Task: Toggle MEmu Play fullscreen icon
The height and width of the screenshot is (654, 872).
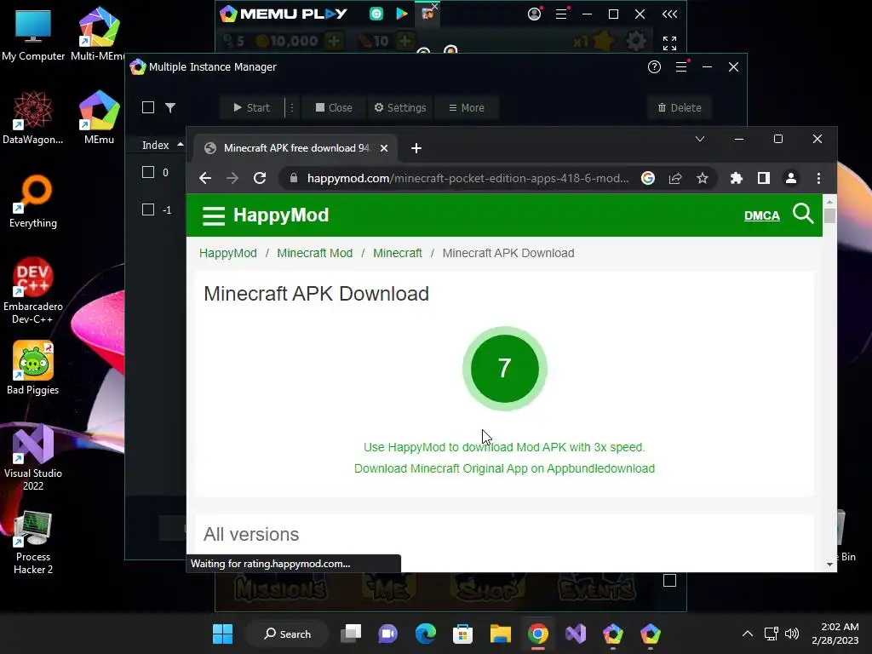Action: (669, 43)
